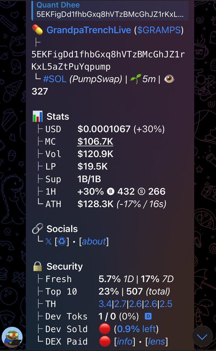The height and width of the screenshot is (351, 216).
Task: Click the $GRAMPS ticker link
Action: pyautogui.click(x=159, y=30)
